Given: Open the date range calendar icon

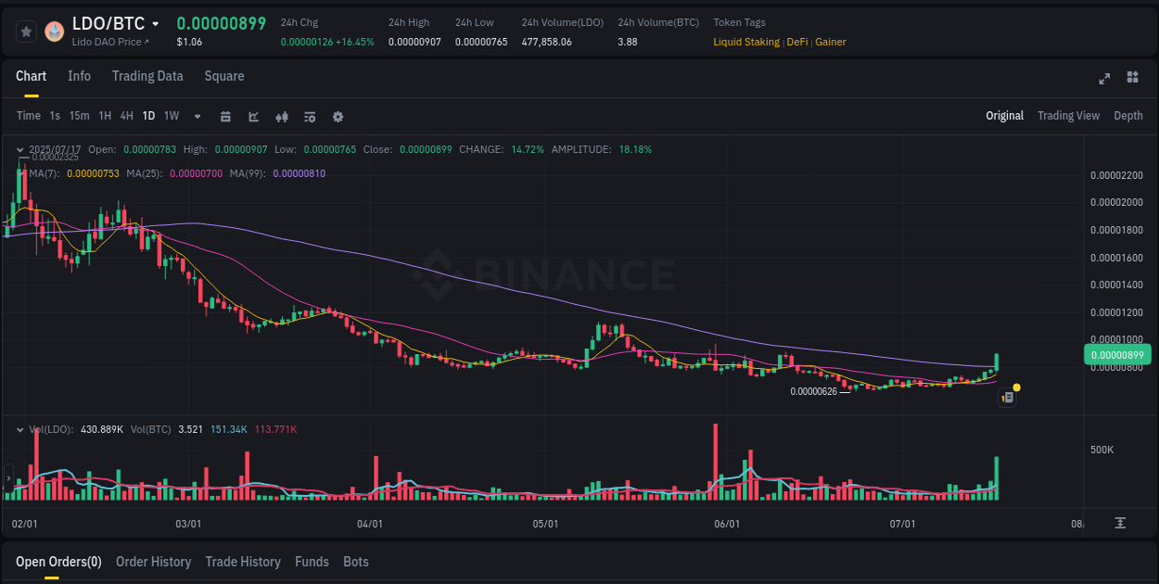Looking at the screenshot, I should (x=225, y=116).
